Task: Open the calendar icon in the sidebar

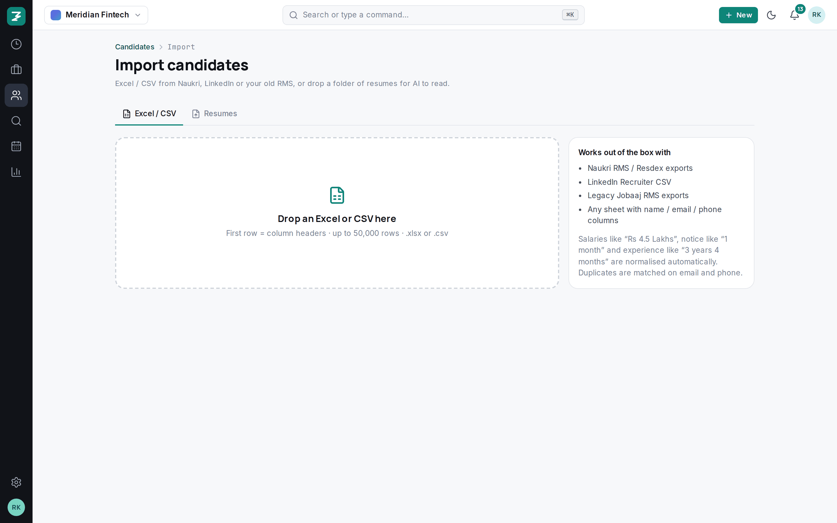Action: point(16,146)
